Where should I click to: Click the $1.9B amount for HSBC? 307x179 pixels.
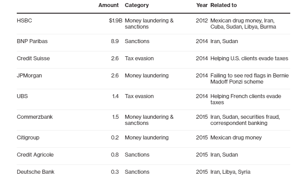[x=116, y=21]
